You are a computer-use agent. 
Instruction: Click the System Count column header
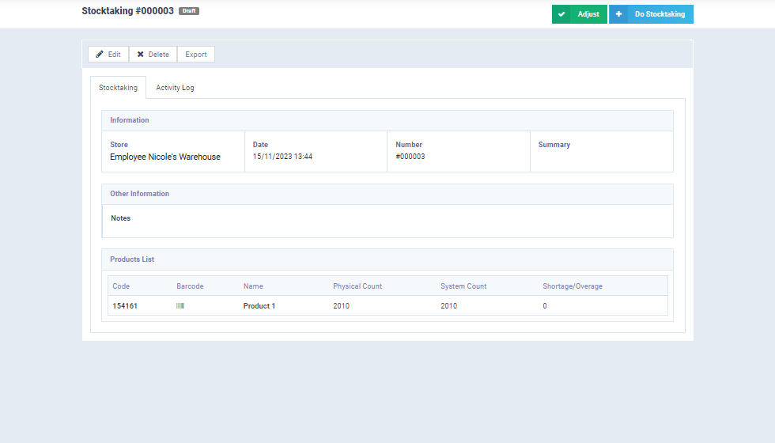(x=463, y=286)
